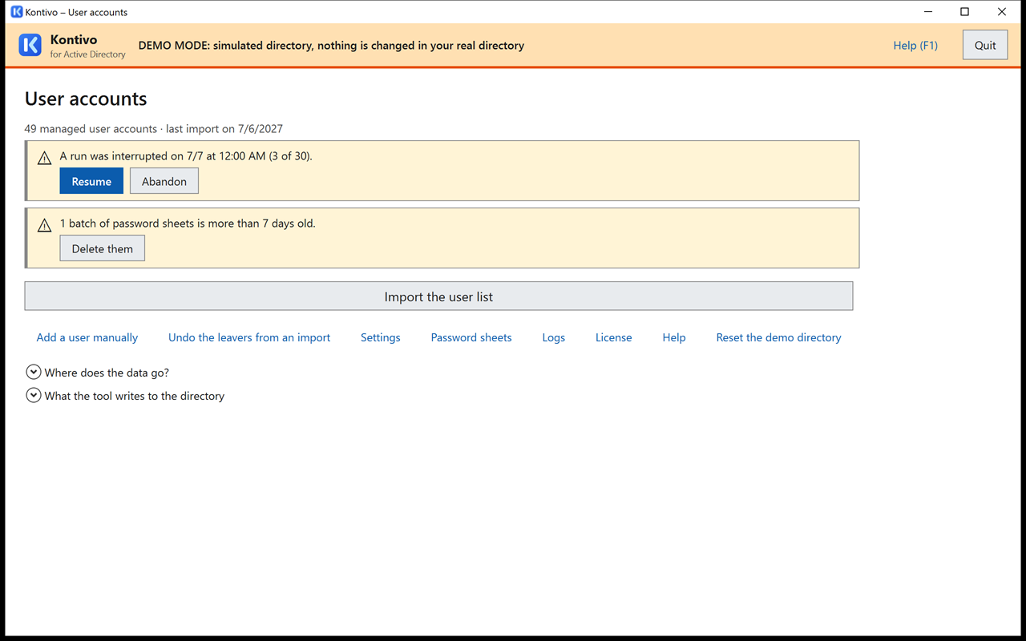This screenshot has height=641, width=1026.
Task: Expand "What the tool writes to the directory"
Action: click(125, 396)
